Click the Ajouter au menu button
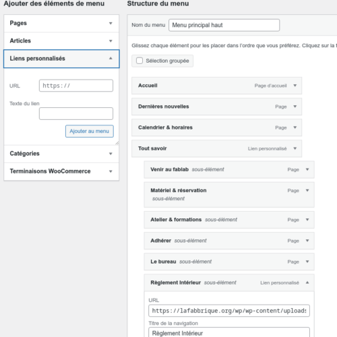 (x=90, y=131)
